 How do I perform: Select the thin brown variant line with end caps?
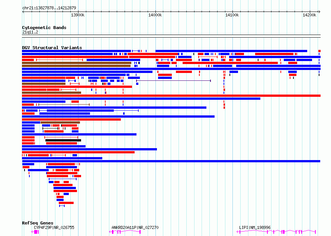coord(64,105)
